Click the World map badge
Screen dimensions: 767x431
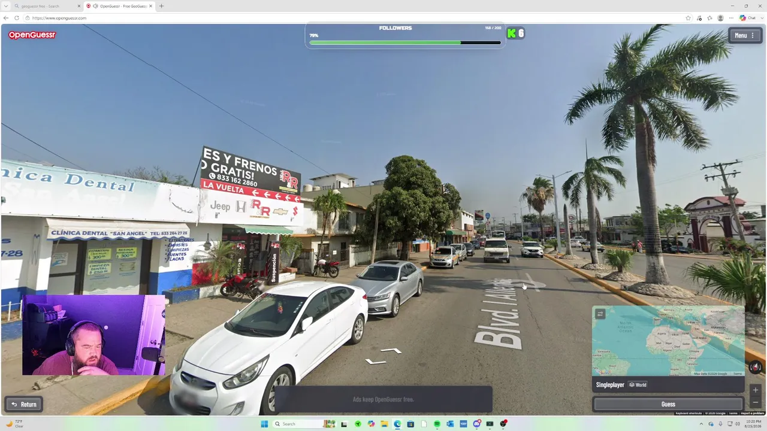click(x=638, y=385)
